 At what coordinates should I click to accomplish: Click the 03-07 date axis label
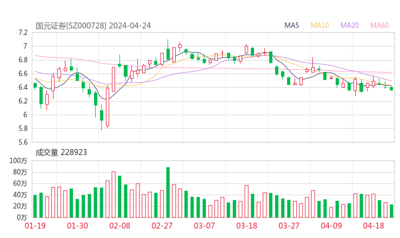[204, 226]
